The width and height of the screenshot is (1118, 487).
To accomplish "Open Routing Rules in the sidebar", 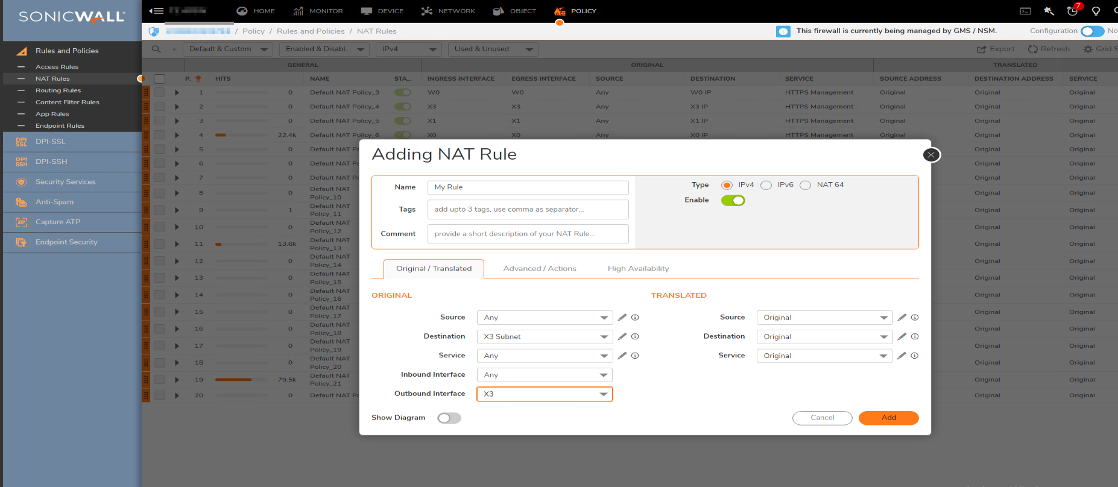I will [x=58, y=90].
